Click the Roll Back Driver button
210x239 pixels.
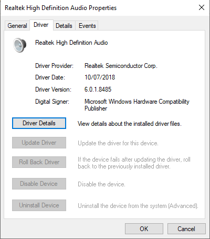coord(39,162)
